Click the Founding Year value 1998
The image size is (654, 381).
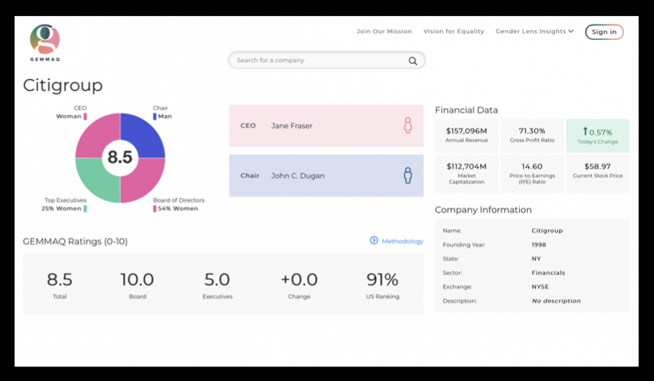(538, 245)
